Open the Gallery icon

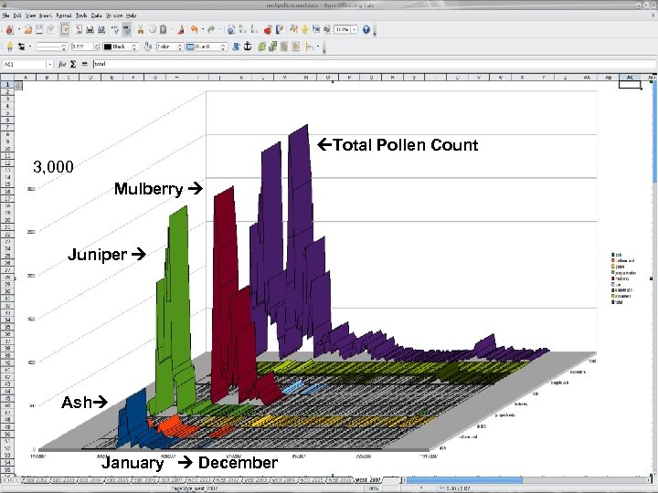(x=316, y=30)
